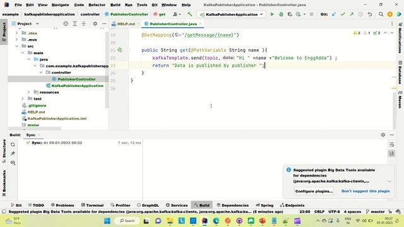This screenshot has height=227, width=404.
Task: Open Search Everywhere magnifier icon
Action: tap(381, 15)
